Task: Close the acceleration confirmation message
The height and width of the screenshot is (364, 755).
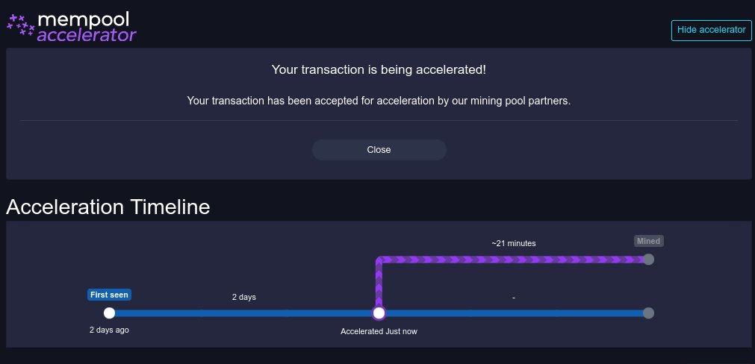Action: (x=379, y=150)
